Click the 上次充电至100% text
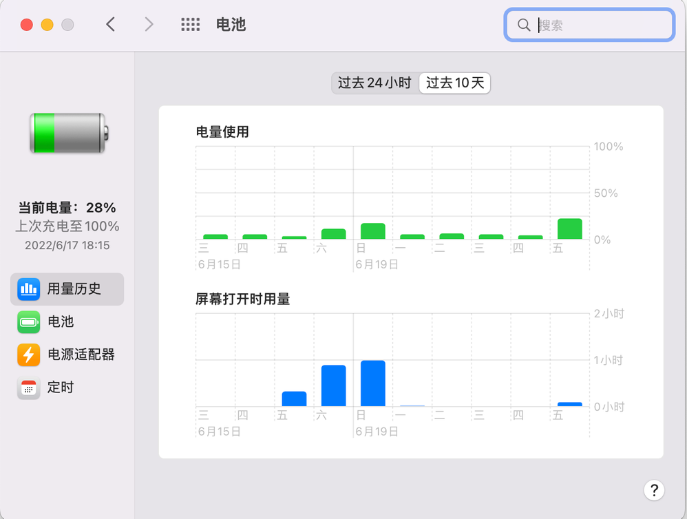This screenshot has height=519, width=687. 67,226
